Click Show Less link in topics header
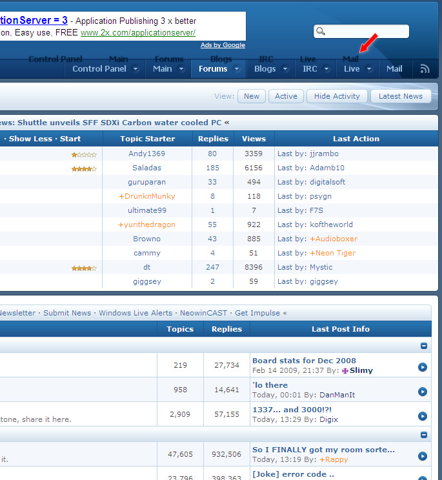442x480 pixels. pyautogui.click(x=30, y=139)
